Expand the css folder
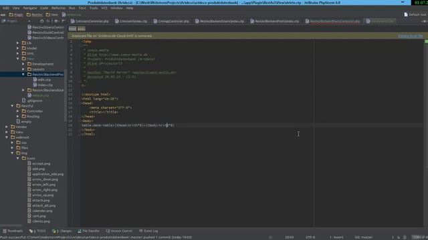Screen dimensions: 428x240 coord(12,143)
